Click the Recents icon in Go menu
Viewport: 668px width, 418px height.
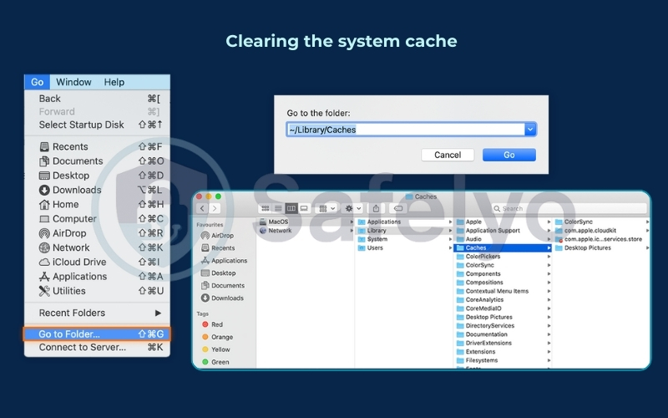click(44, 147)
